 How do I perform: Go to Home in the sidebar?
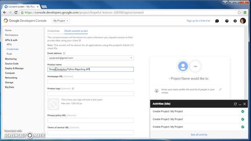(8, 30)
